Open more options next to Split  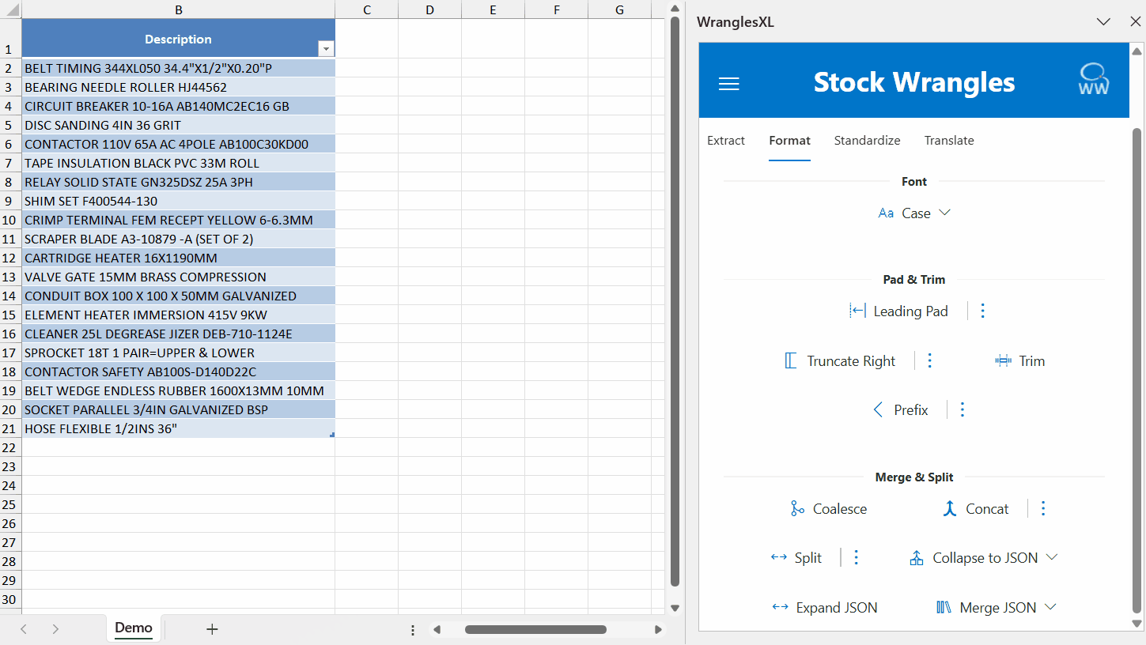pyautogui.click(x=856, y=558)
